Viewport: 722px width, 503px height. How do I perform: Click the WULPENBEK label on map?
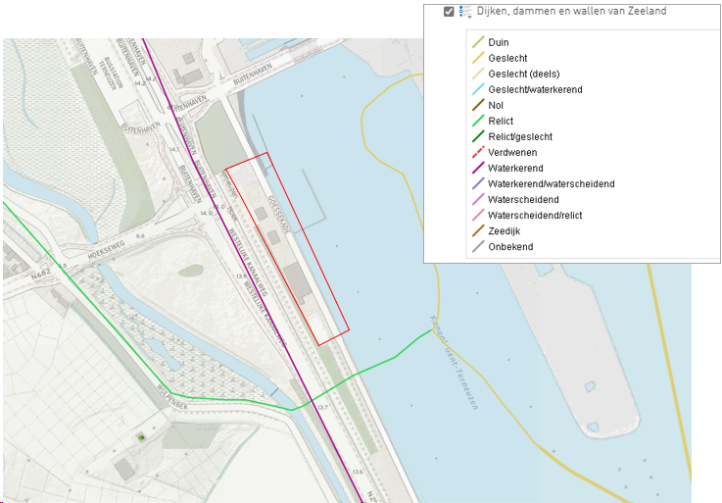click(172, 397)
